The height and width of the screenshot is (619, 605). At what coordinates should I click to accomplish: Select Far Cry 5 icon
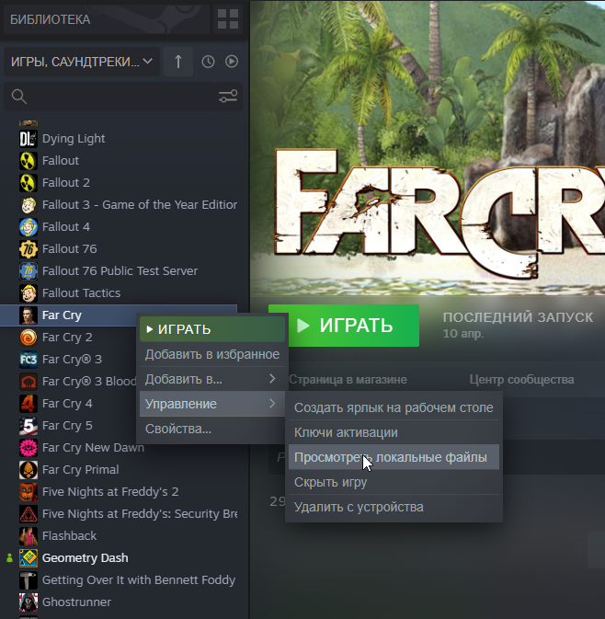tap(29, 426)
